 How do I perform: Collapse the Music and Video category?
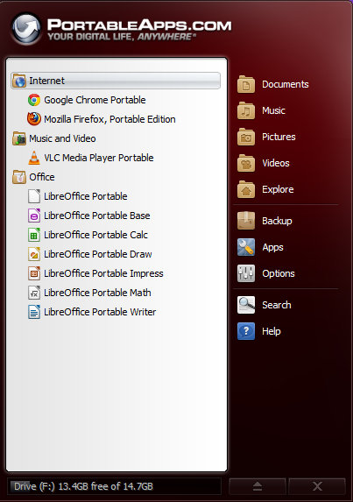[54, 138]
